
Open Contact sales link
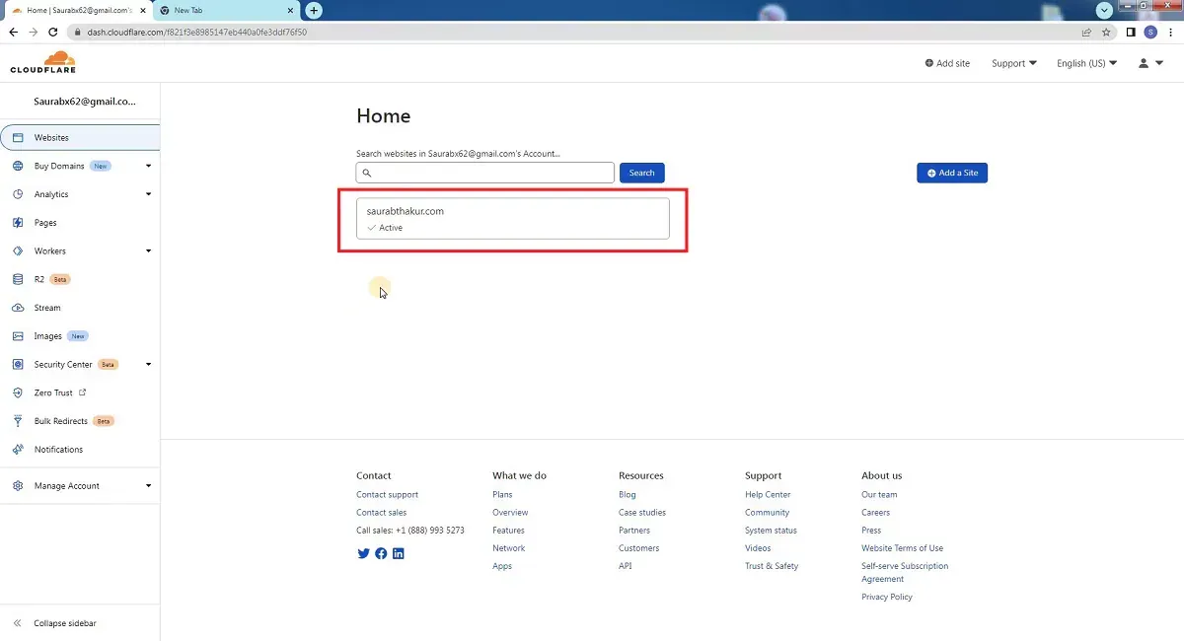tap(381, 513)
